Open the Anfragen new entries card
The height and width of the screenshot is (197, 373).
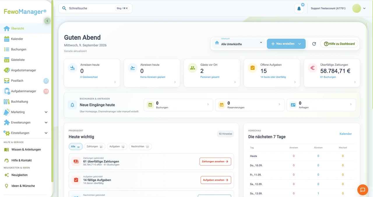pos(321,105)
